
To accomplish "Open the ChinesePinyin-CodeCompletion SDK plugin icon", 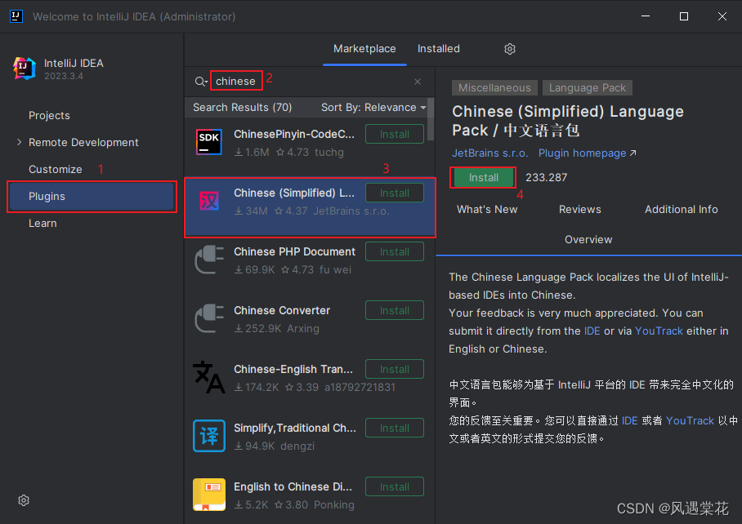I will 209,142.
